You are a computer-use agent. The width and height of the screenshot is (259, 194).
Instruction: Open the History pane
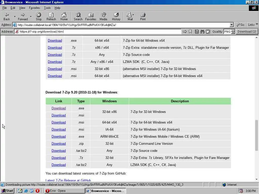[116, 16]
